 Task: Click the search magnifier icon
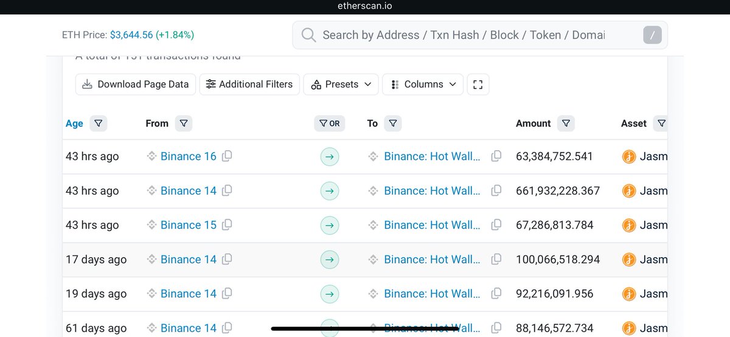coord(308,35)
